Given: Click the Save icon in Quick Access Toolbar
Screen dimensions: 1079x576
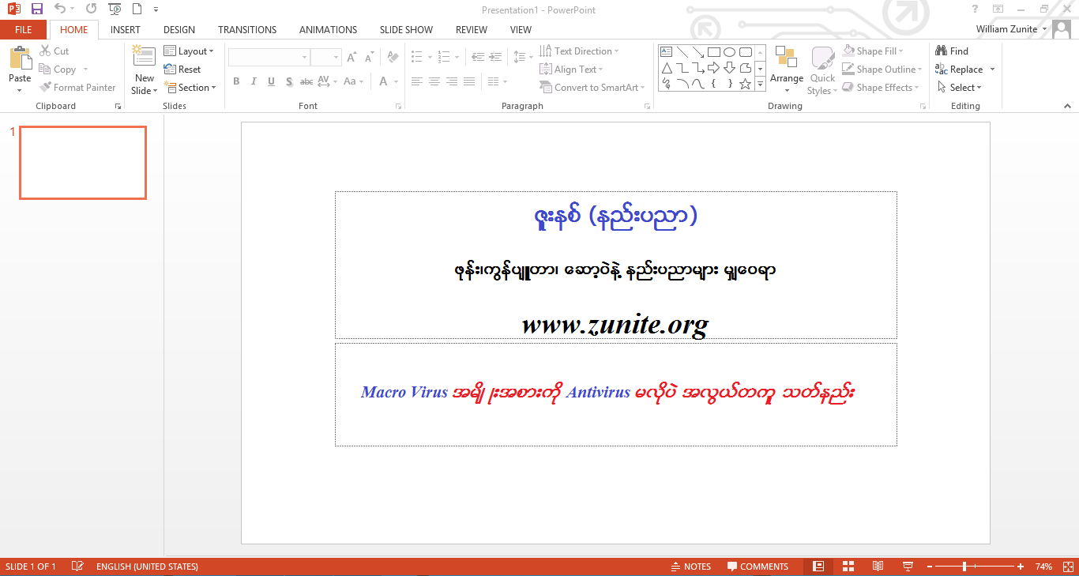Looking at the screenshot, I should pyautogui.click(x=36, y=9).
